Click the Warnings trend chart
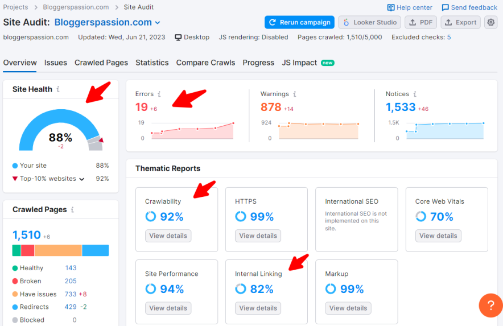Viewport: 503px width, 326px height. point(319,131)
